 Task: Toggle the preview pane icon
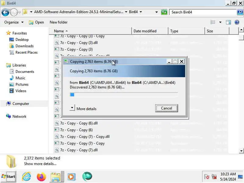[228, 22]
